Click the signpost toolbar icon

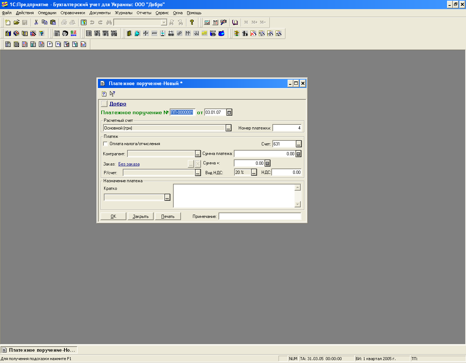[237, 33]
